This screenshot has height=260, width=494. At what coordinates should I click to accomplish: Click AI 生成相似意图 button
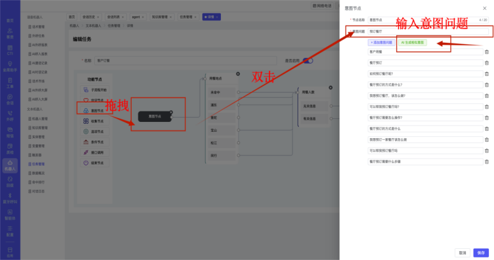(x=413, y=42)
